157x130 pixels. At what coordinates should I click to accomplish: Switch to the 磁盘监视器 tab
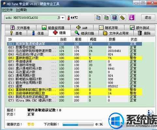click(53, 28)
